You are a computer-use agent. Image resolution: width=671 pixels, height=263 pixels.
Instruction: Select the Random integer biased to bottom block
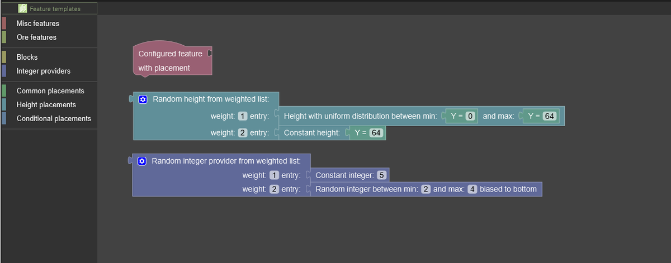pyautogui.click(x=426, y=189)
